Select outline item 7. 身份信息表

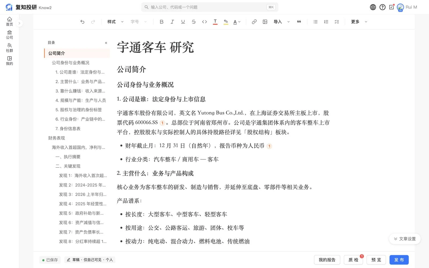click(x=68, y=129)
